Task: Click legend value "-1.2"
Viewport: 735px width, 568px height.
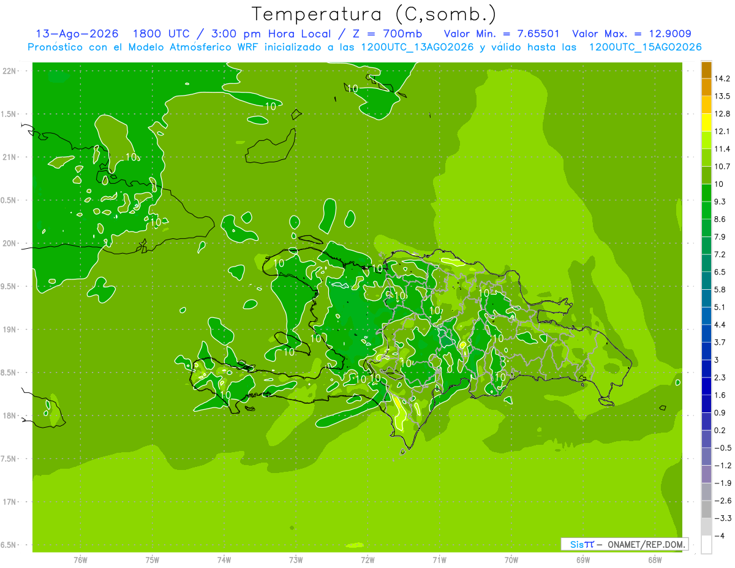Action: click(722, 466)
